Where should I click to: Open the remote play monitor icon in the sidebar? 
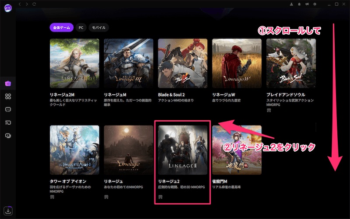[x=8, y=136]
